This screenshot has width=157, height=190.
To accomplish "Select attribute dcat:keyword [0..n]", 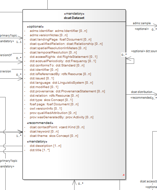I will coord(44,132).
